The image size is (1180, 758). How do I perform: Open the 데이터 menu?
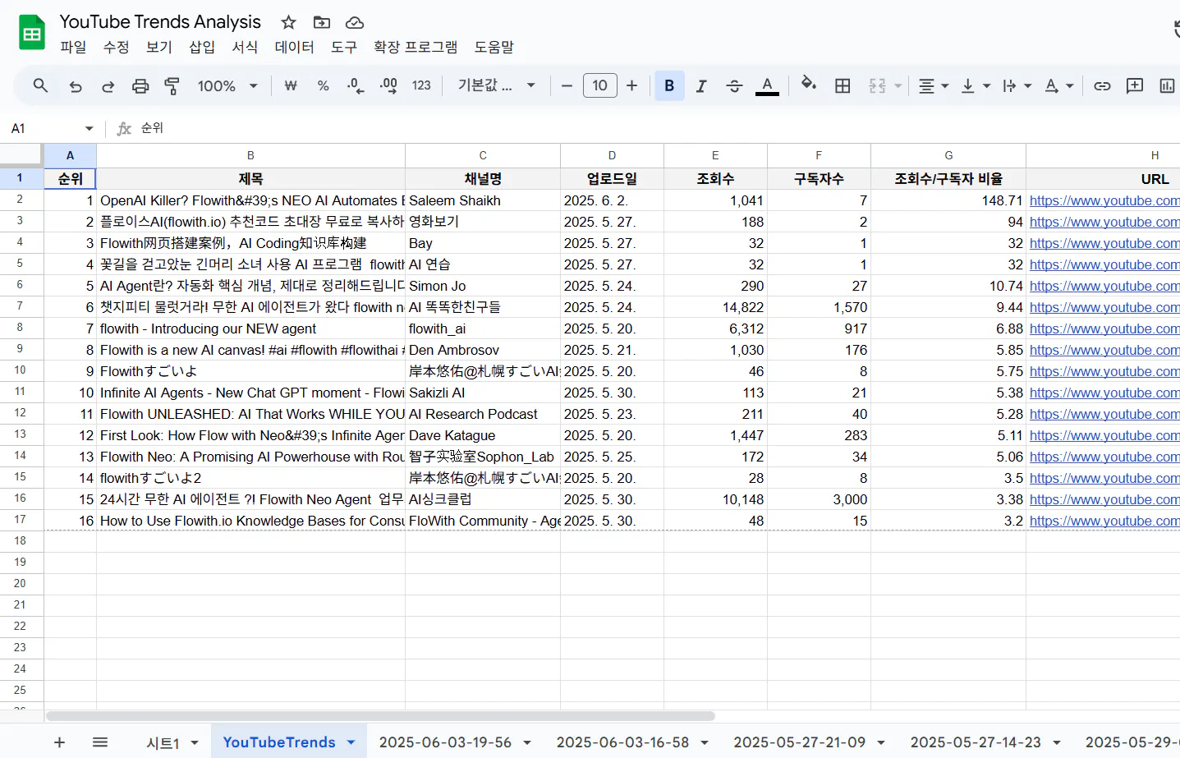(x=295, y=47)
